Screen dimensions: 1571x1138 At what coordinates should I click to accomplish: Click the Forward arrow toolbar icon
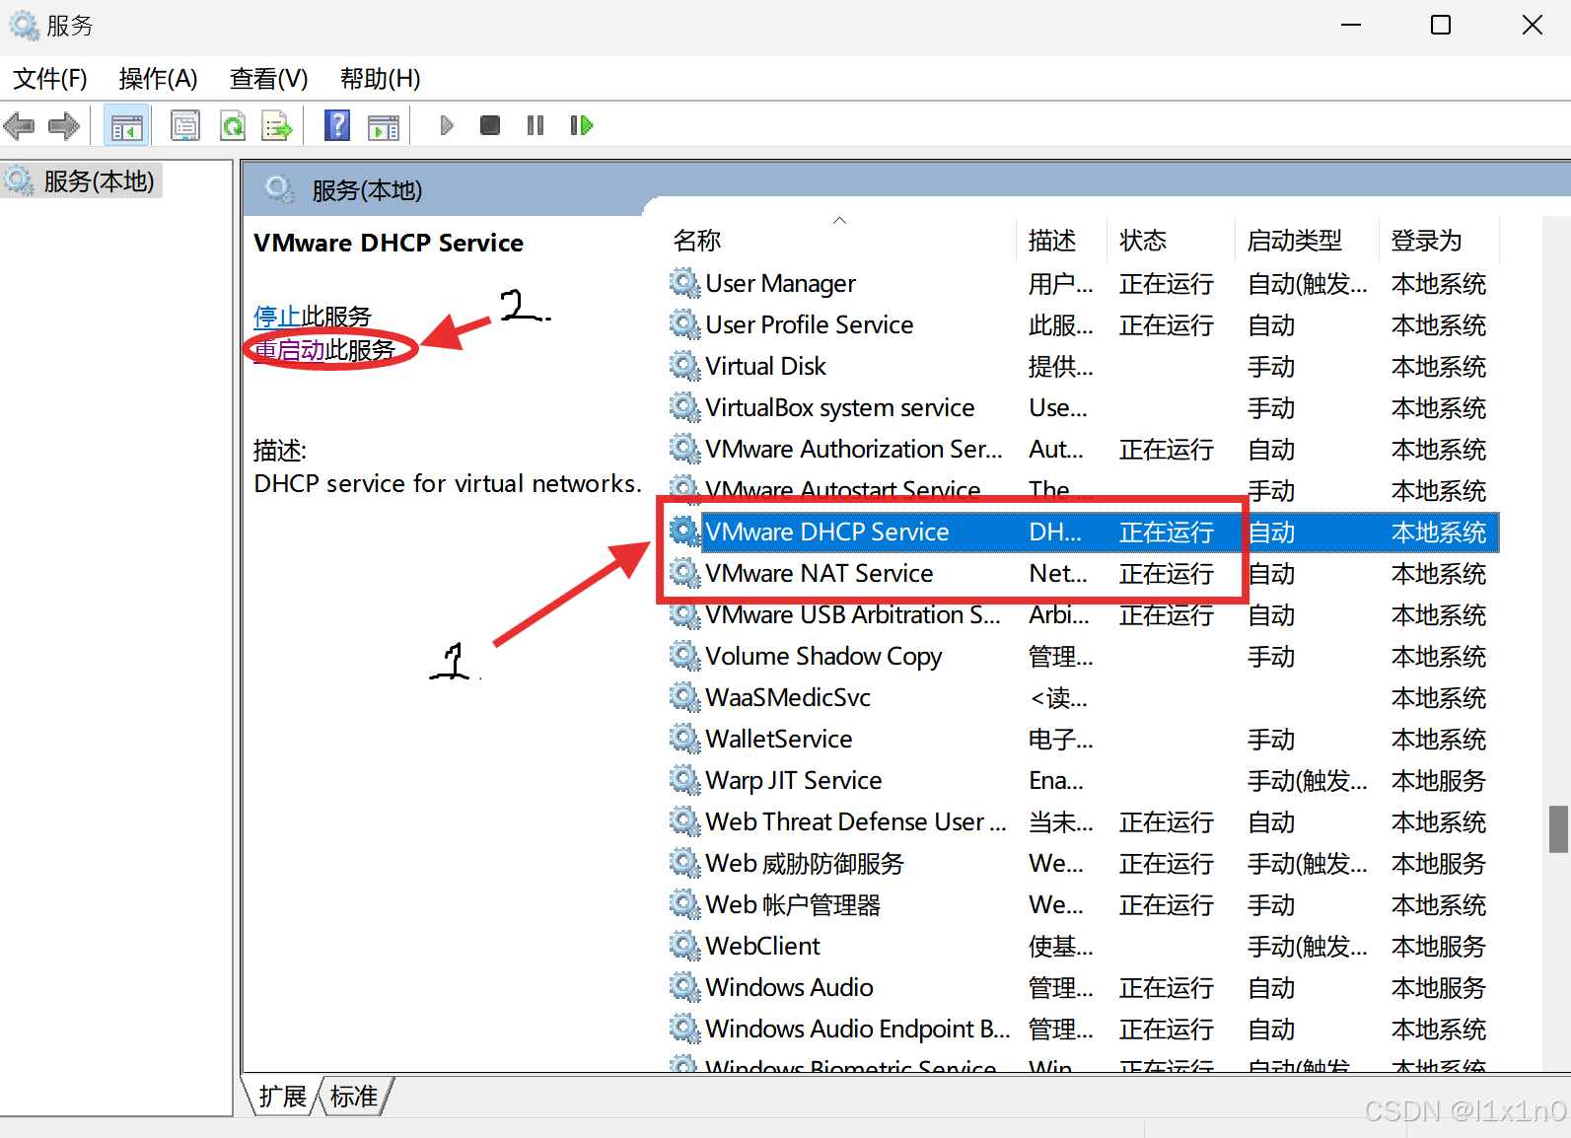[64, 125]
